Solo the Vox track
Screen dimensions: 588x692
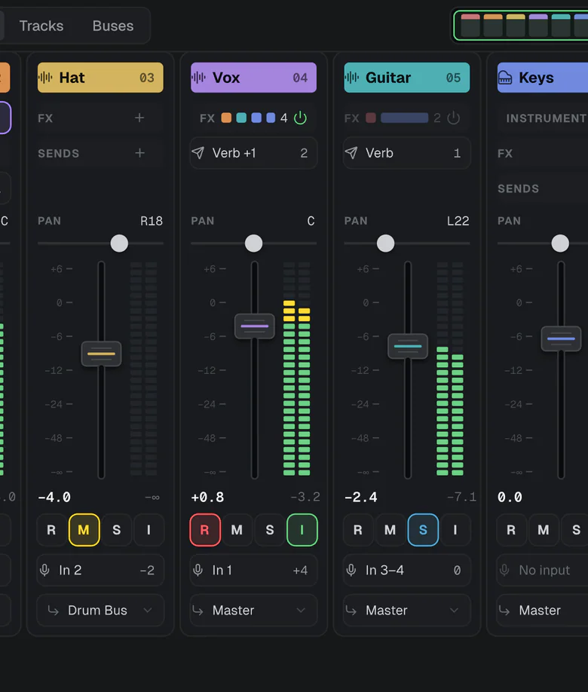tap(270, 530)
